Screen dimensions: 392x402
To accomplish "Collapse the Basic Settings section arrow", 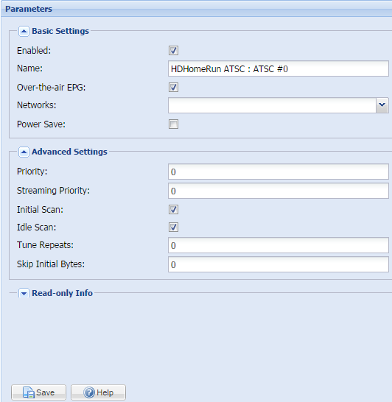I will [x=24, y=31].
